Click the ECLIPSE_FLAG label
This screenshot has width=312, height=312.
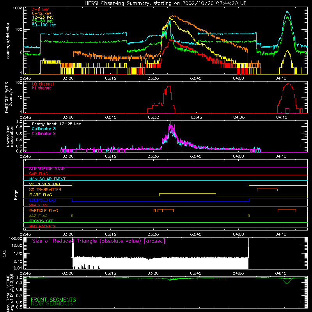click(43, 200)
